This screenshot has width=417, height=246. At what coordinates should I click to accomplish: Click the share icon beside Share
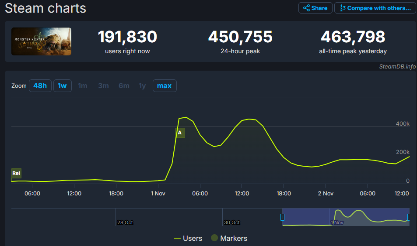[x=306, y=8]
